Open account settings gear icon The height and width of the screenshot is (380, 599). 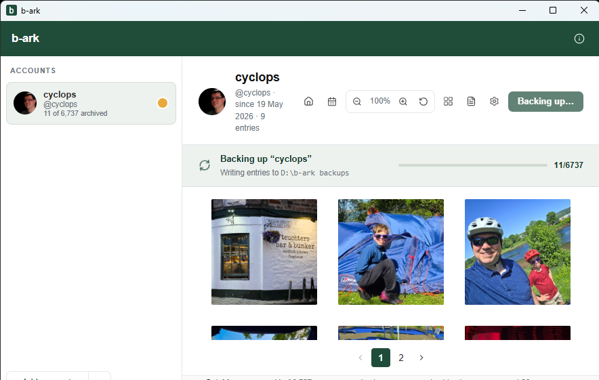[495, 101]
